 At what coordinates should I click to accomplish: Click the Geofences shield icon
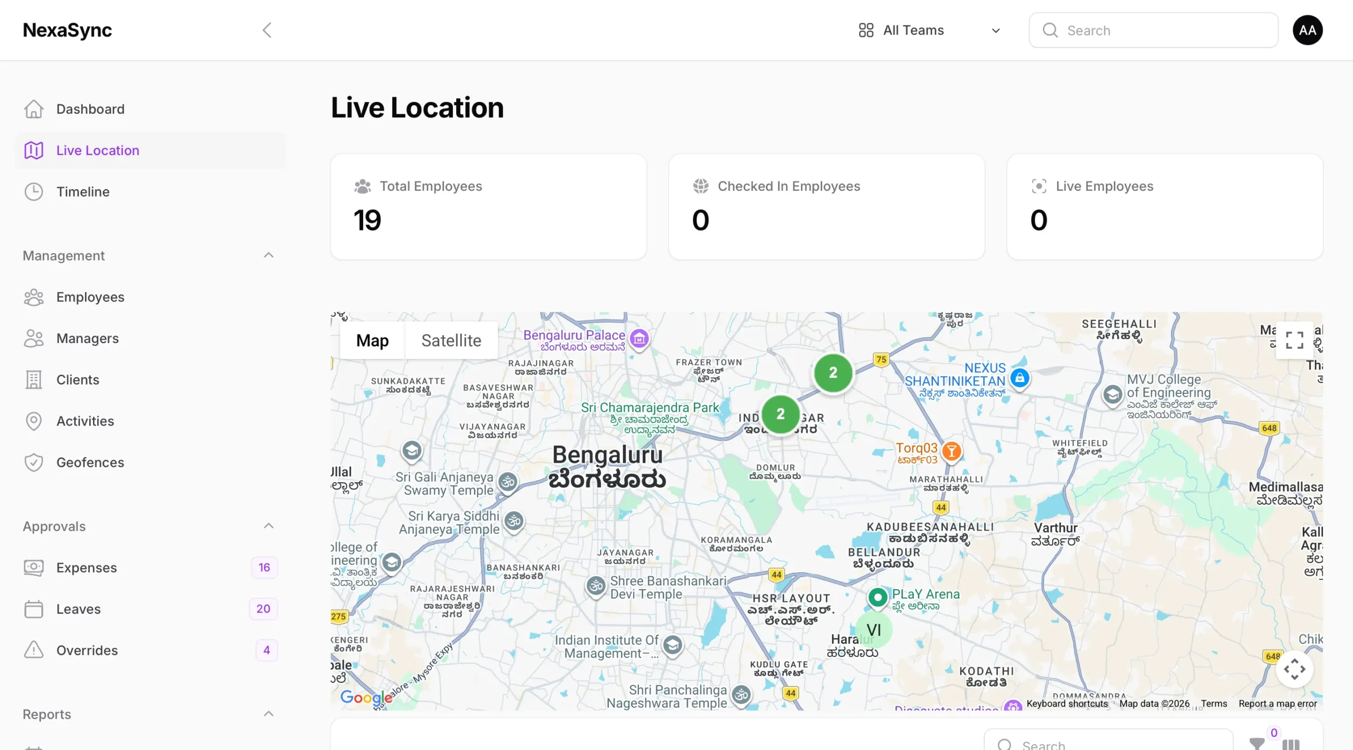click(x=34, y=462)
